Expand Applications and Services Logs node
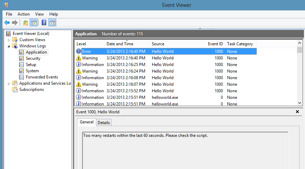Viewport: 305px width, 169px height. 9,84
